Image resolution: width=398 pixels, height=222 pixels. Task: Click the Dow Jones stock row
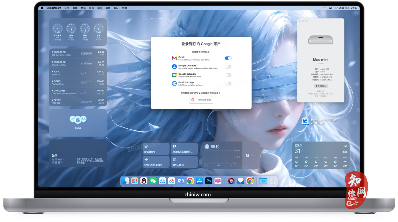[x=78, y=92]
